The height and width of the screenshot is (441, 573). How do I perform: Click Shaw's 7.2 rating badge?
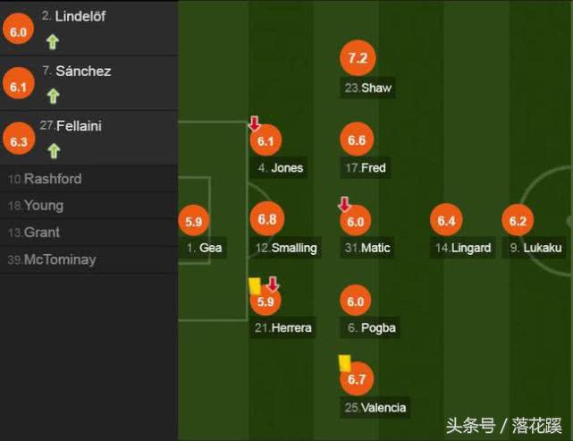point(357,60)
